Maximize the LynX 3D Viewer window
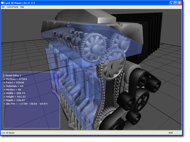Viewport: 190px width, 142px height. click(x=176, y=3)
